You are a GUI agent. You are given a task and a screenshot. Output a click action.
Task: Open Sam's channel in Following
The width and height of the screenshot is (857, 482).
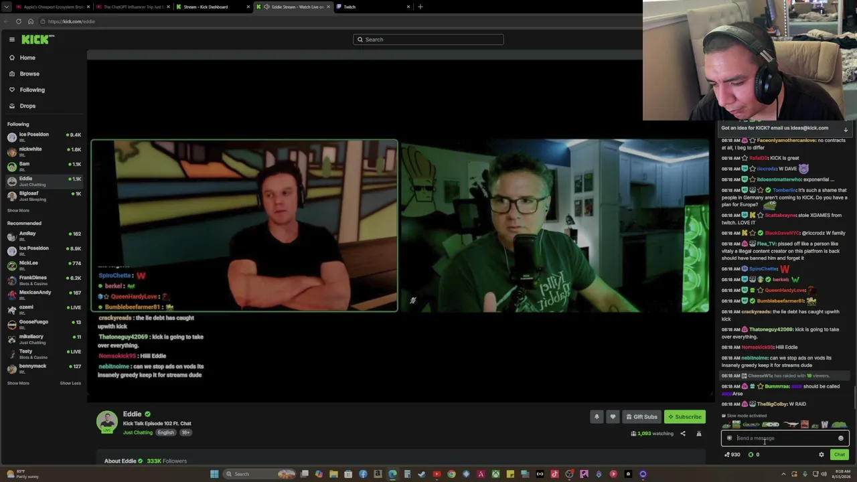(x=44, y=166)
